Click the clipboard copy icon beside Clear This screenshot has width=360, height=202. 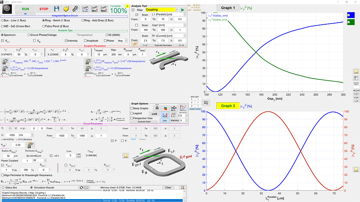tap(183, 188)
